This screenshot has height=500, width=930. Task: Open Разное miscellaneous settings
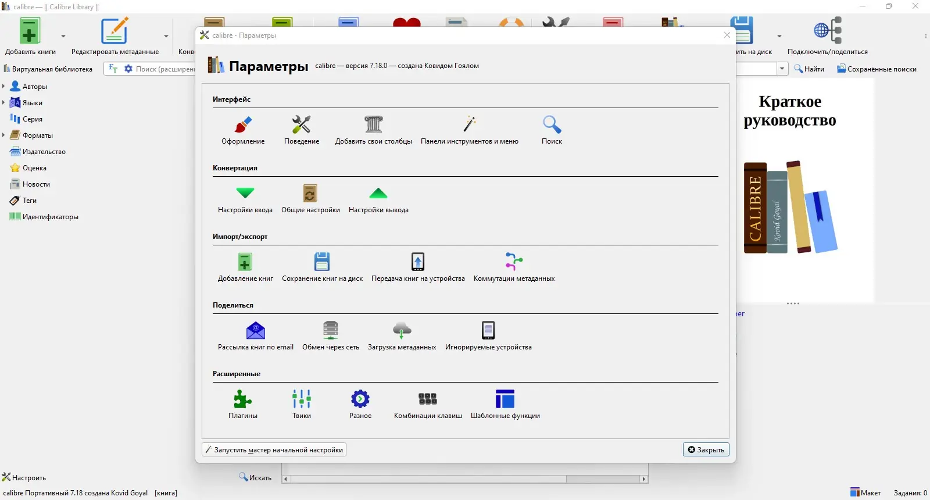(360, 405)
